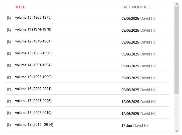Image resolution: width=182 pixels, height=135 pixels.
Task: Open the volume 19 (2011 - 2014) link
Action: [34, 125]
